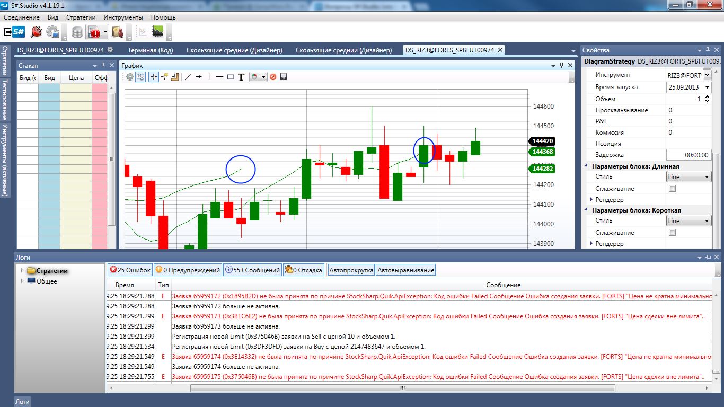
Task: Click the chart save floppy disk icon
Action: point(284,77)
